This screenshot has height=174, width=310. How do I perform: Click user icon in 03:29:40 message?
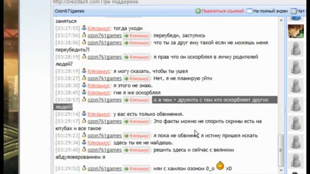(84, 149)
